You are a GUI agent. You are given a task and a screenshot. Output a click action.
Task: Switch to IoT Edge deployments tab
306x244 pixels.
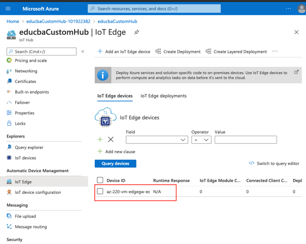tap(164, 96)
